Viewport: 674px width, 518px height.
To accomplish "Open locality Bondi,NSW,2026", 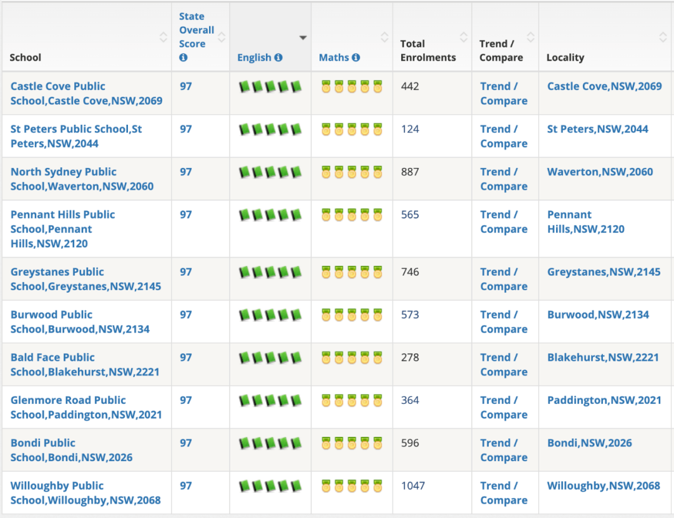I will coord(590,442).
